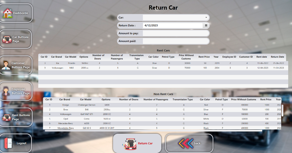Click the Rent Price header in Rent Cars
This screenshot has height=153, width=292.
(x=204, y=57)
